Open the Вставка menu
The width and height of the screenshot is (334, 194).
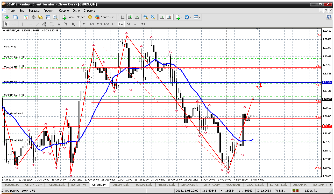tap(34, 11)
